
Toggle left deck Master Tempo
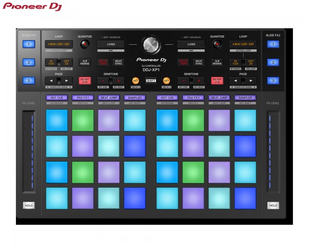click(103, 62)
